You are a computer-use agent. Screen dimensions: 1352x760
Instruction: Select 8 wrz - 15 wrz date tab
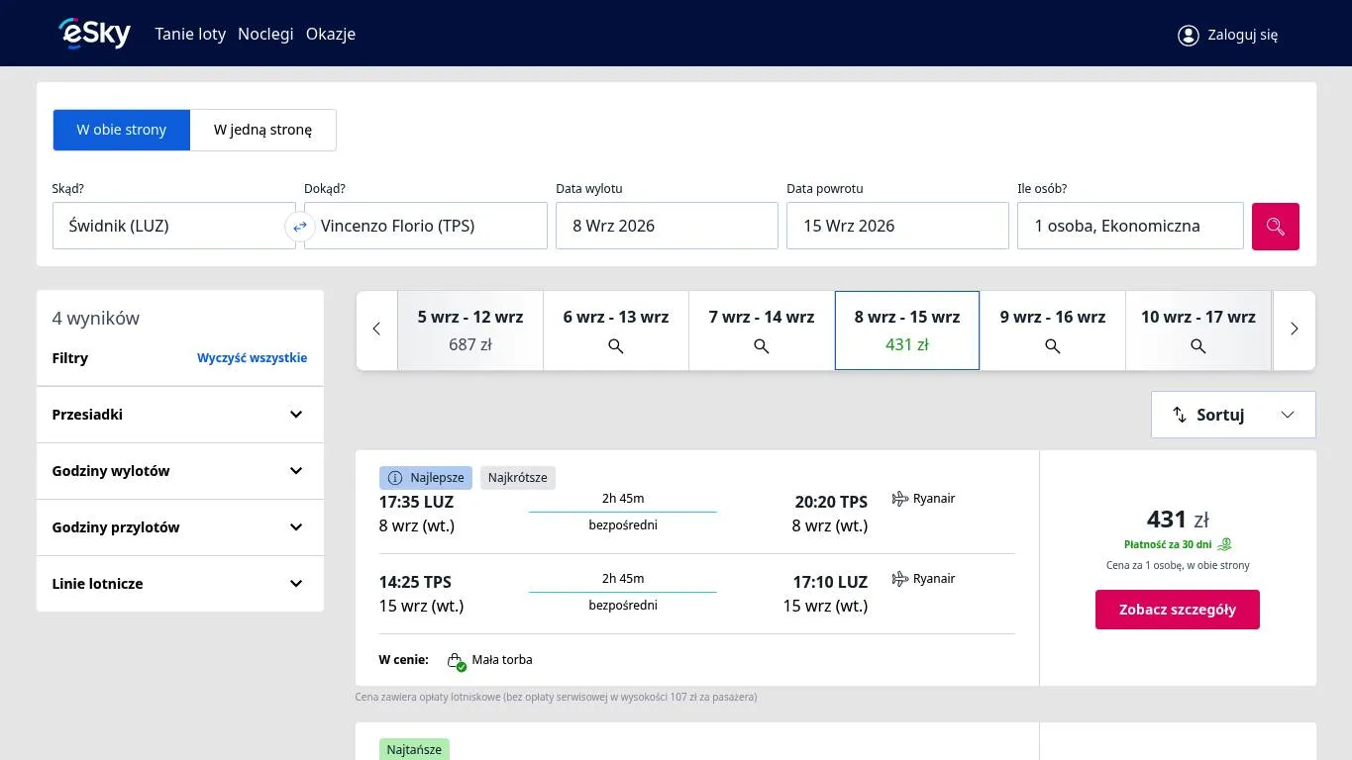click(x=907, y=330)
